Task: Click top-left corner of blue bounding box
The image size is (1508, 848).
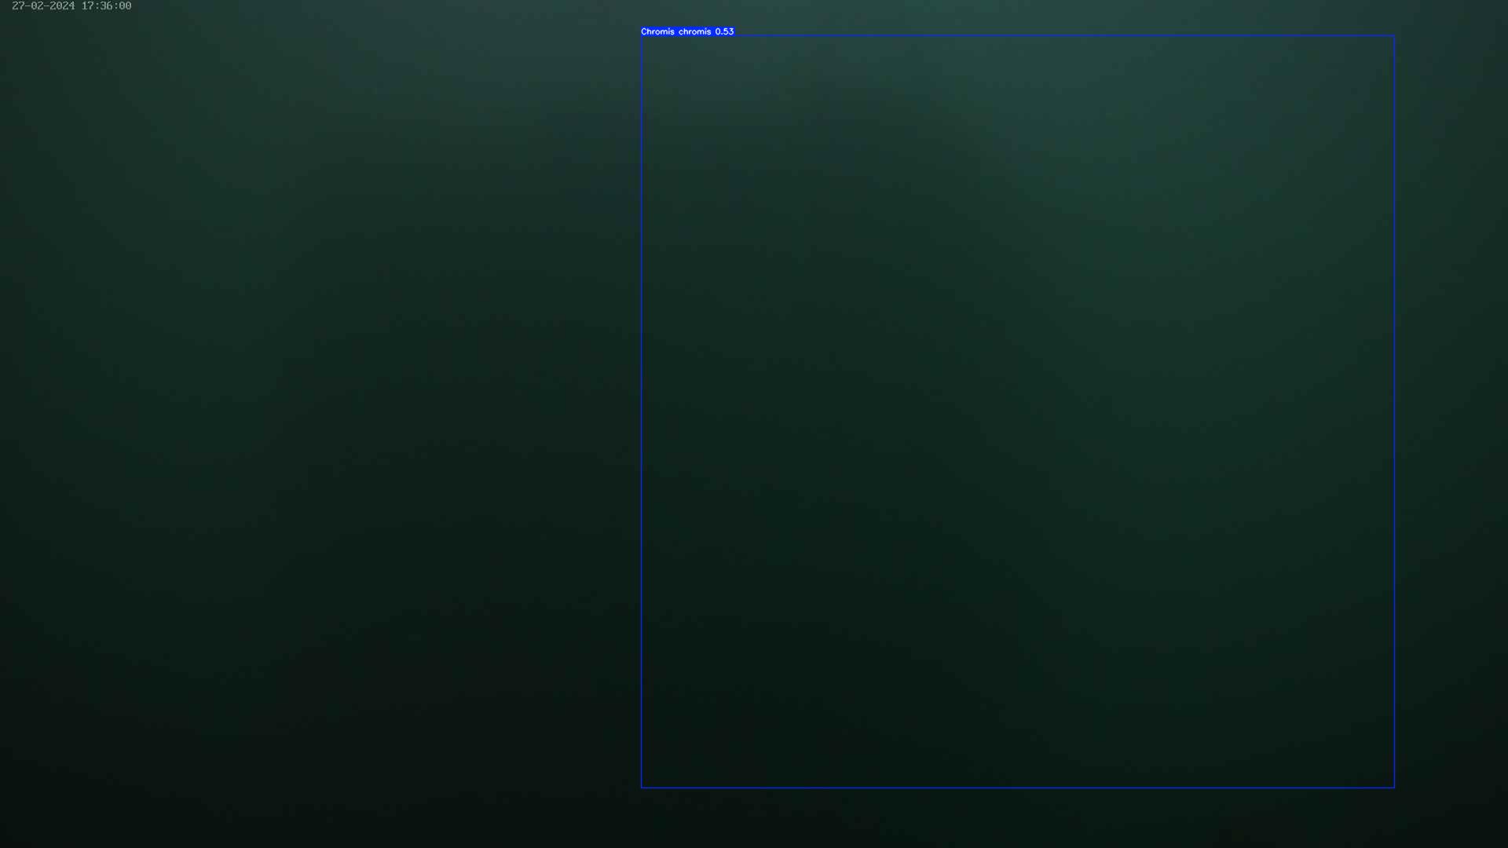Action: tap(642, 36)
